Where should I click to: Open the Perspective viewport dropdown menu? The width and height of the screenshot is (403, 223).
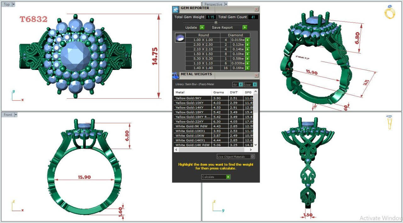coord(225,4)
